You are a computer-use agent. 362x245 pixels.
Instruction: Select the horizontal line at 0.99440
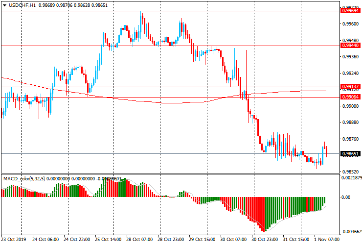click(171, 46)
